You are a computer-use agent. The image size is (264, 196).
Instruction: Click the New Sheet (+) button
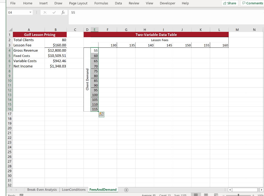point(126,190)
